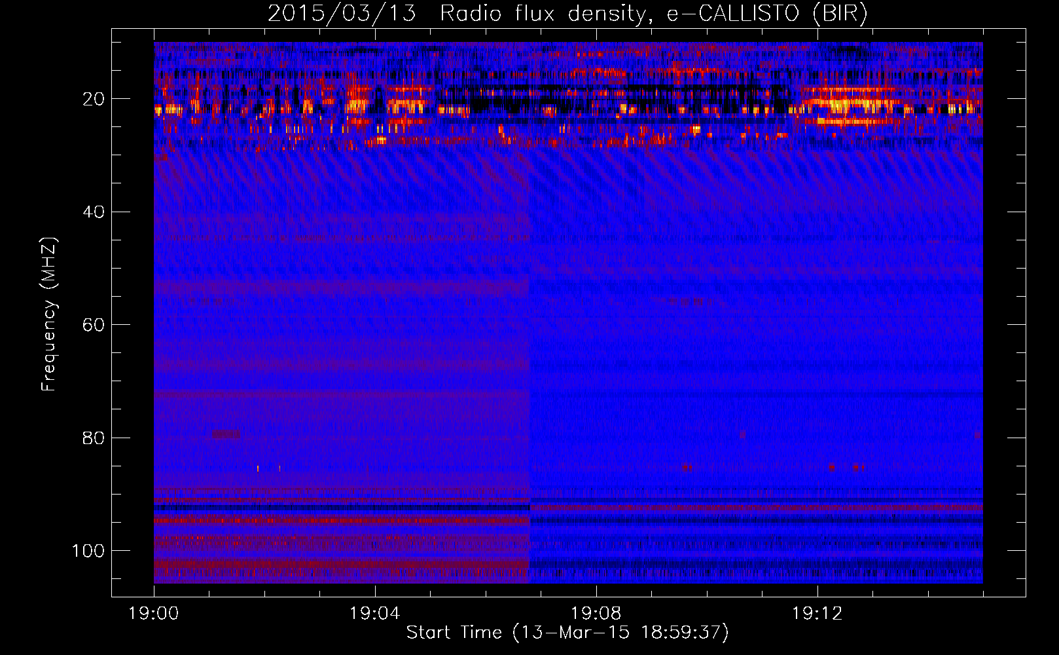Screen dimensions: 1059x655
Task: Click the '19:12' time axis label
Action: [817, 614]
